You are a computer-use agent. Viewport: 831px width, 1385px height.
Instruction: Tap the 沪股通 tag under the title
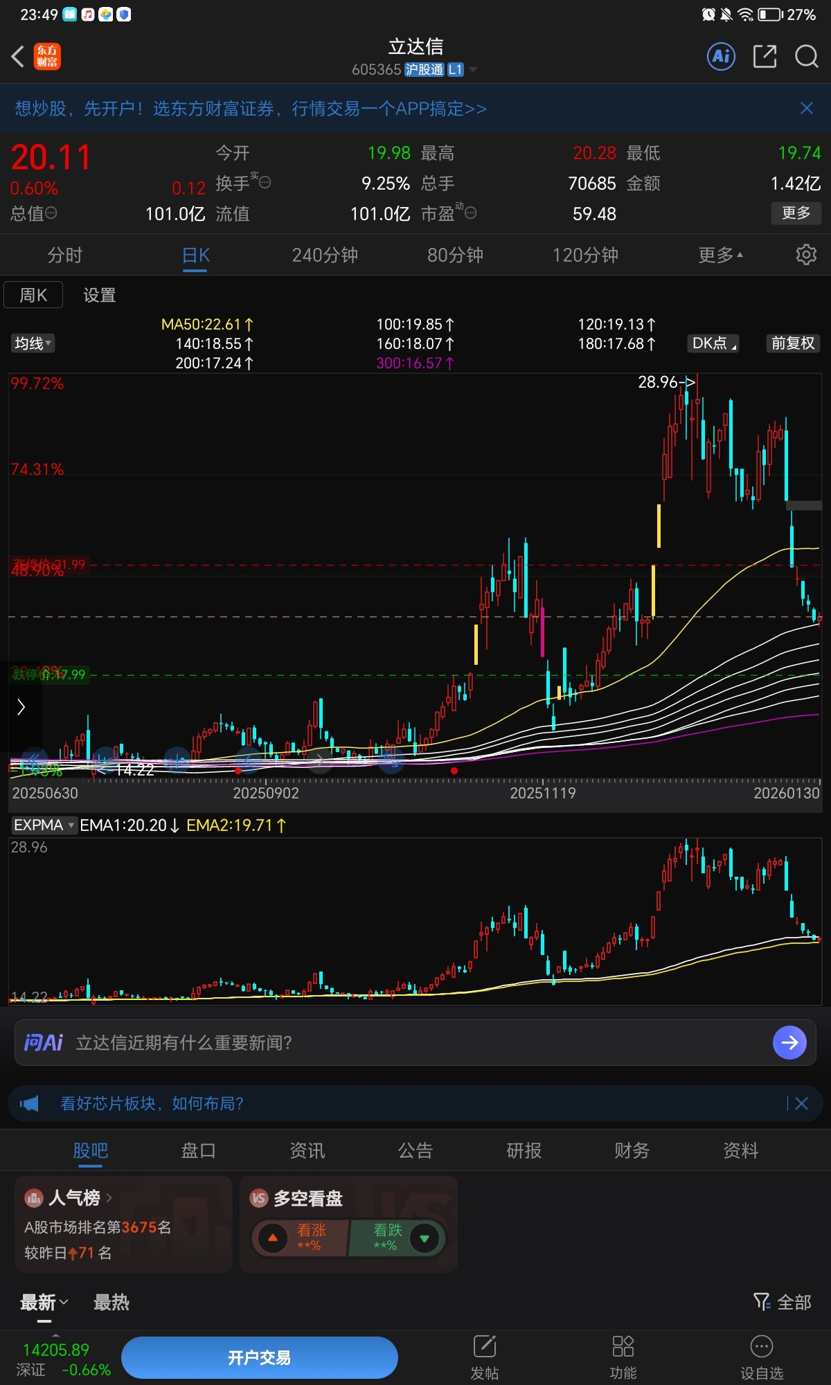click(425, 69)
